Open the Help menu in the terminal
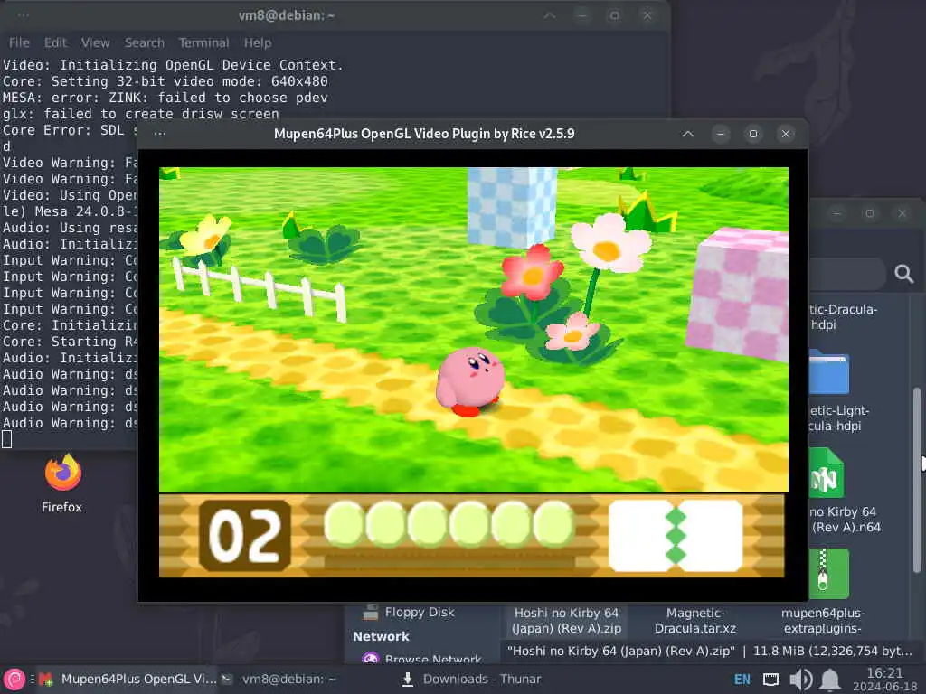Screen dimensions: 926x694 point(258,42)
